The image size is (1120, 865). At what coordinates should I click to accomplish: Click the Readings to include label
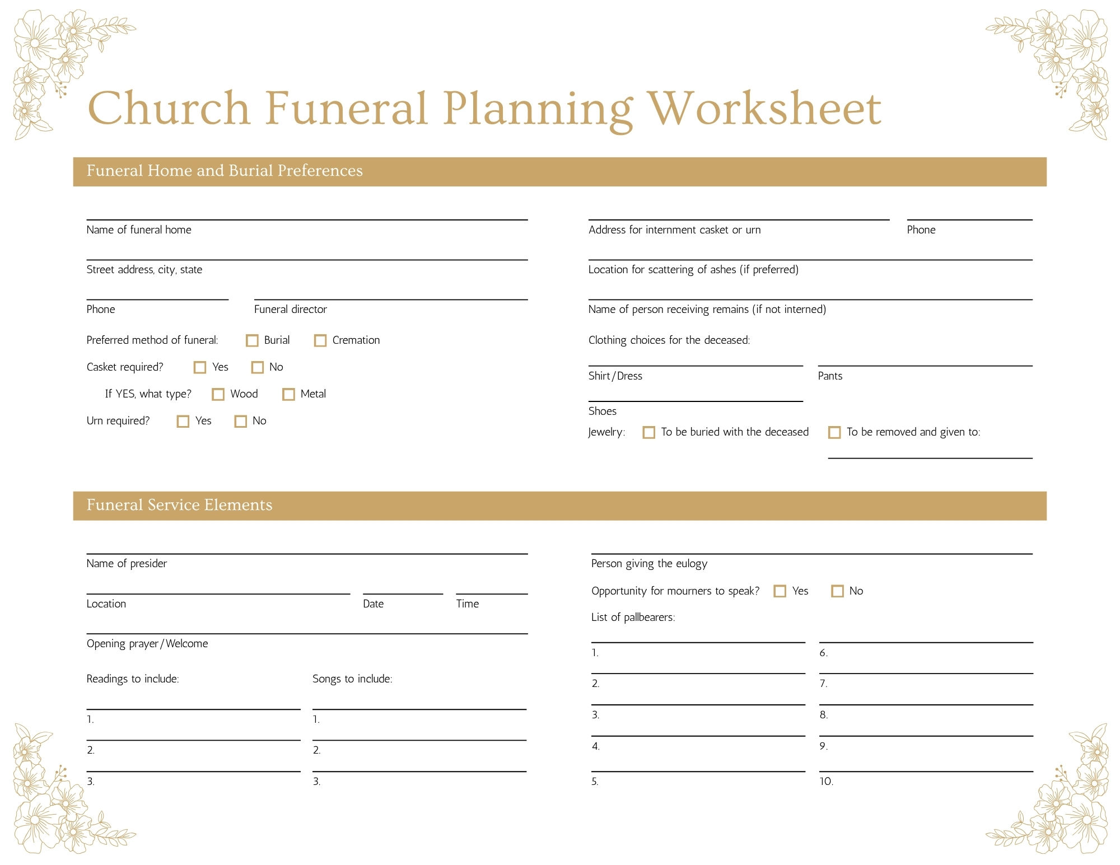133,679
